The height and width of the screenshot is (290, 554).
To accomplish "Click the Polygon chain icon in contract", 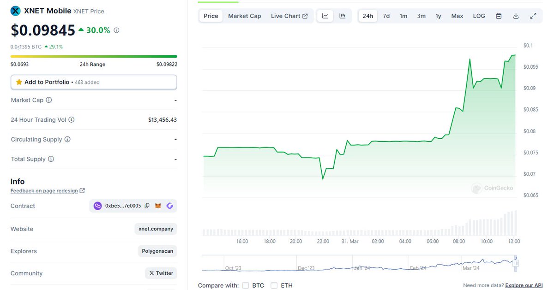I will [x=97, y=206].
